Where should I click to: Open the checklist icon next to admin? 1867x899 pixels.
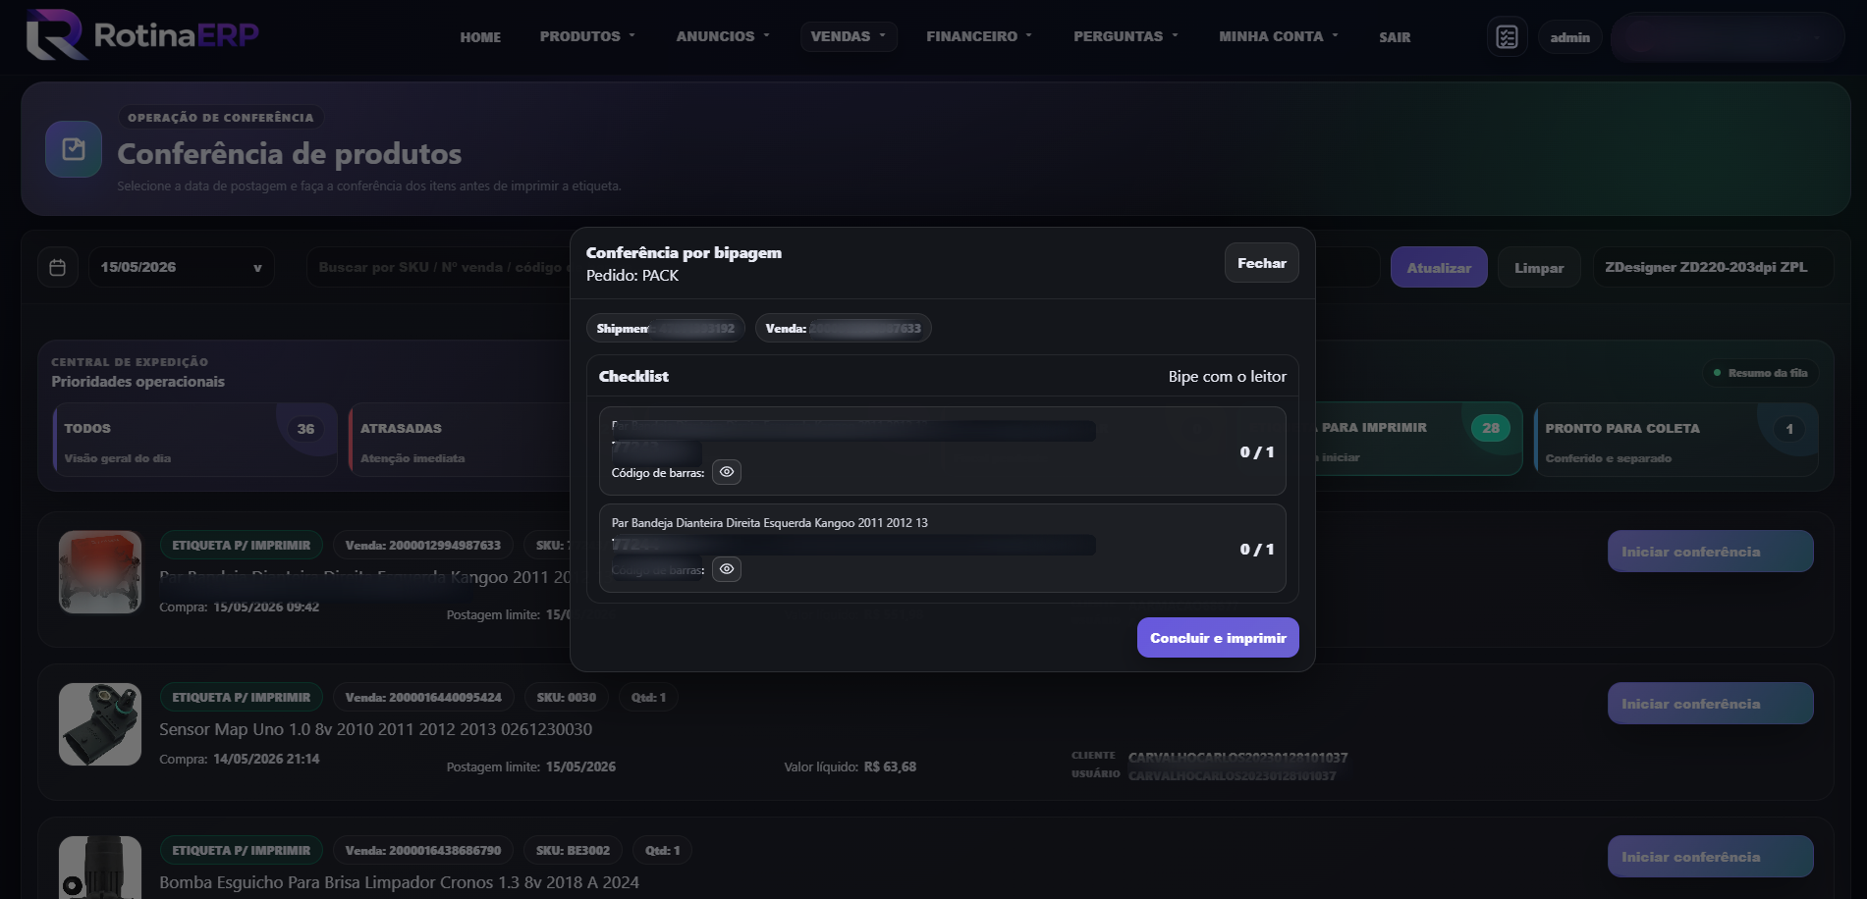1507,37
